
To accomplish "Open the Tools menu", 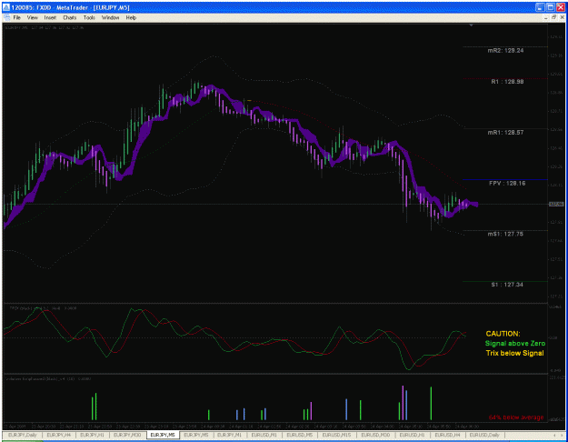I will point(89,17).
